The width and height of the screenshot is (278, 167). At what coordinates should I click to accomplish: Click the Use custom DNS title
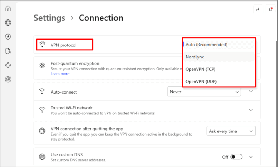(67, 154)
